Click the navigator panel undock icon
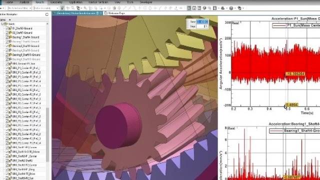Screen dimensions: 320x180 tap(46, 14)
